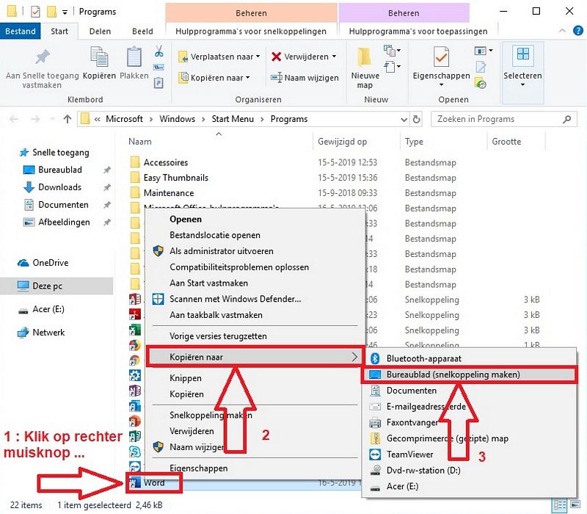Open Documenten in quick access

(x=63, y=205)
